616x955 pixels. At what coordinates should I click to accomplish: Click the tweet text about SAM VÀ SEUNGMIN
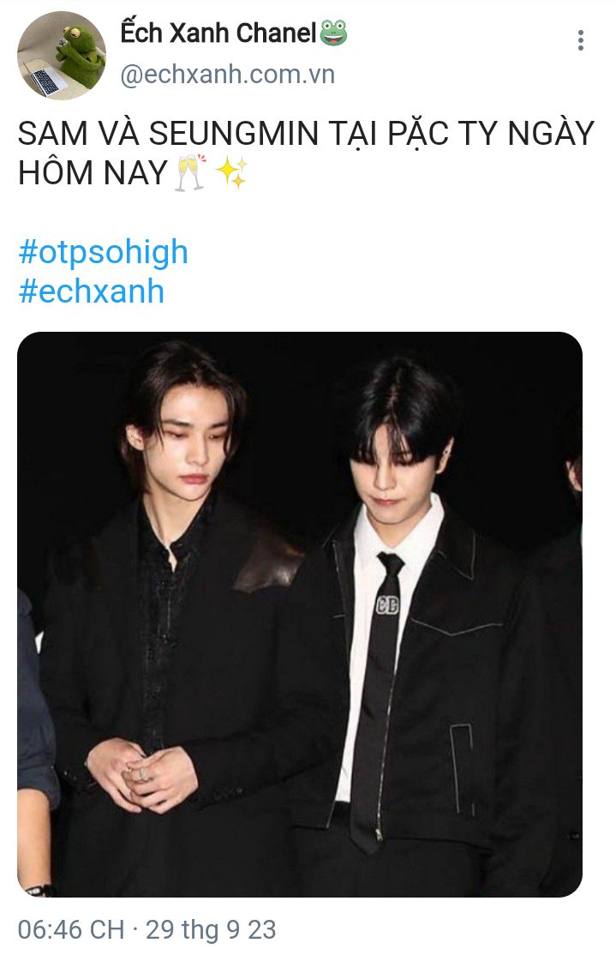click(x=306, y=153)
